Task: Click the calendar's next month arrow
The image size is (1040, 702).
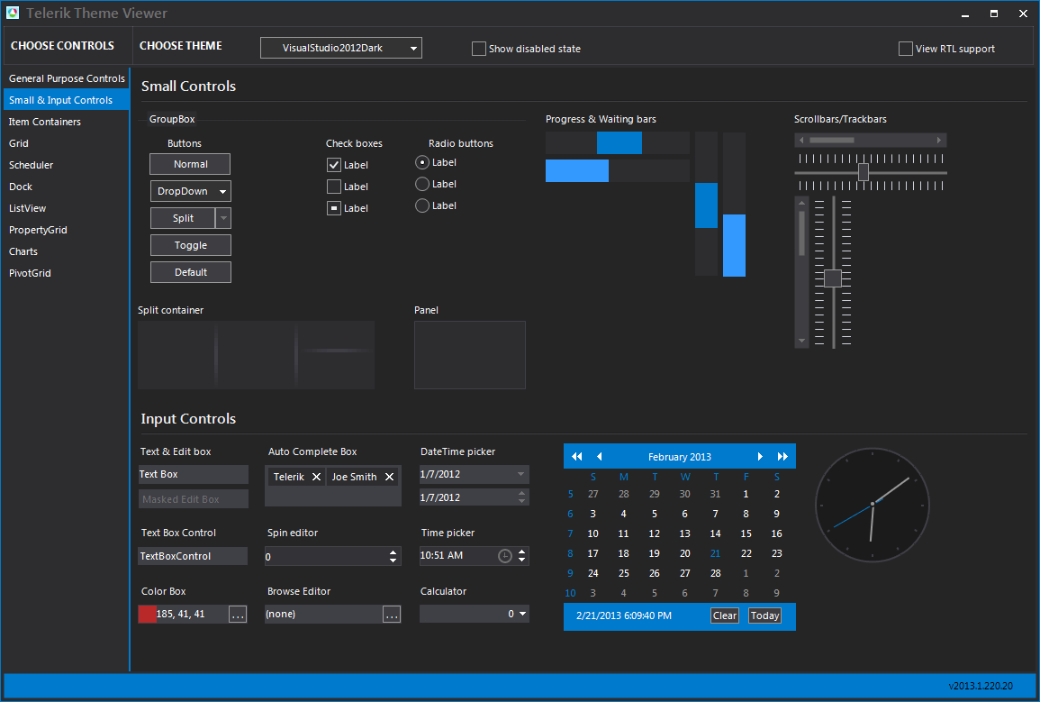Action: coord(760,456)
